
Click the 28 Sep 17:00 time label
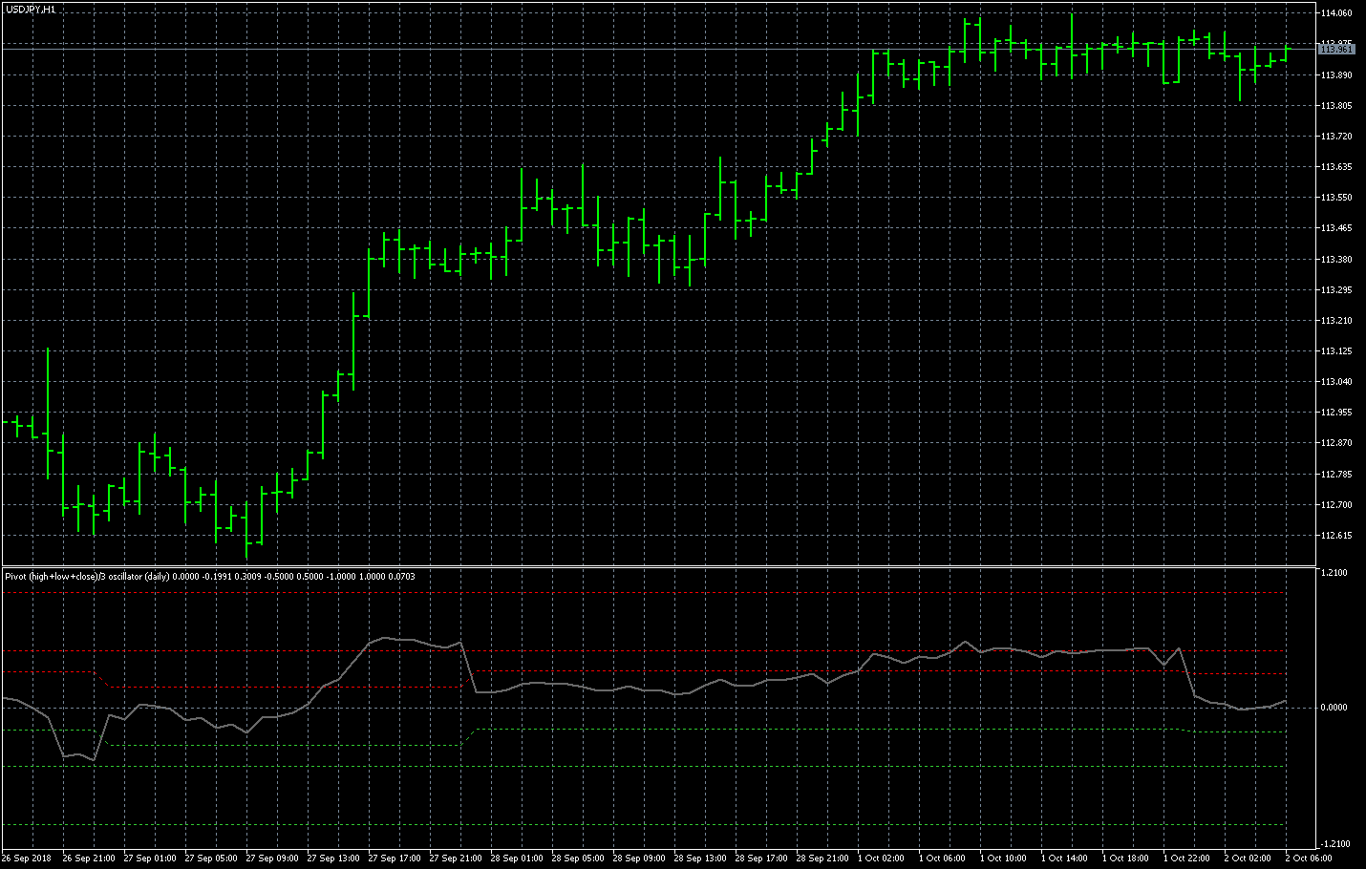point(761,858)
